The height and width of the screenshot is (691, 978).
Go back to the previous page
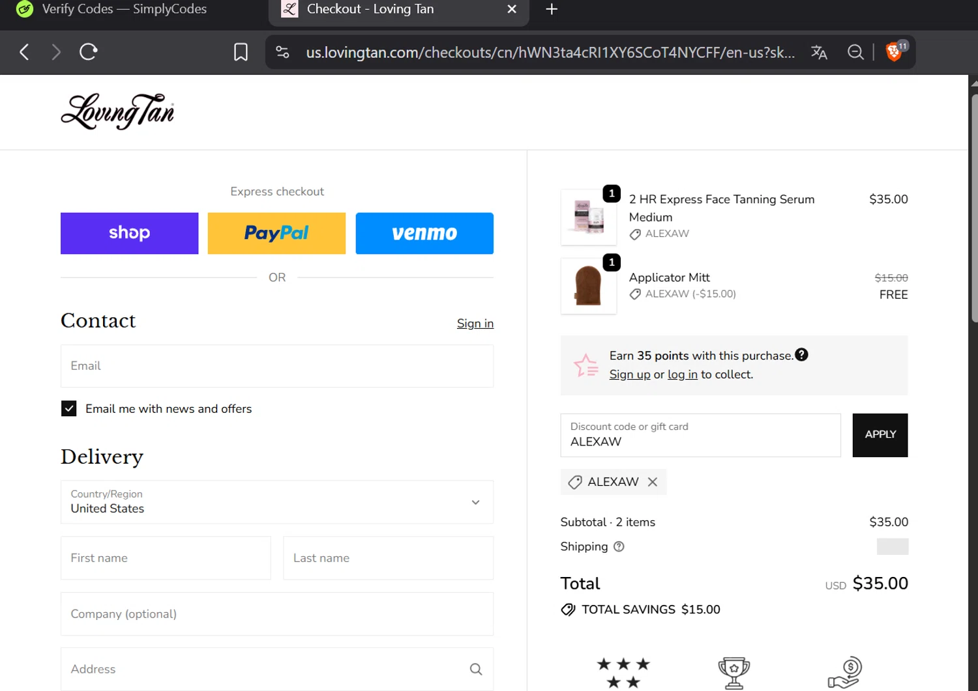point(24,52)
